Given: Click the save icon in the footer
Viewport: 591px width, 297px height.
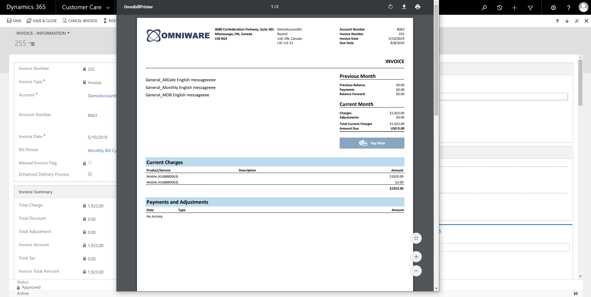Looking at the screenshot, I should pos(576,294).
